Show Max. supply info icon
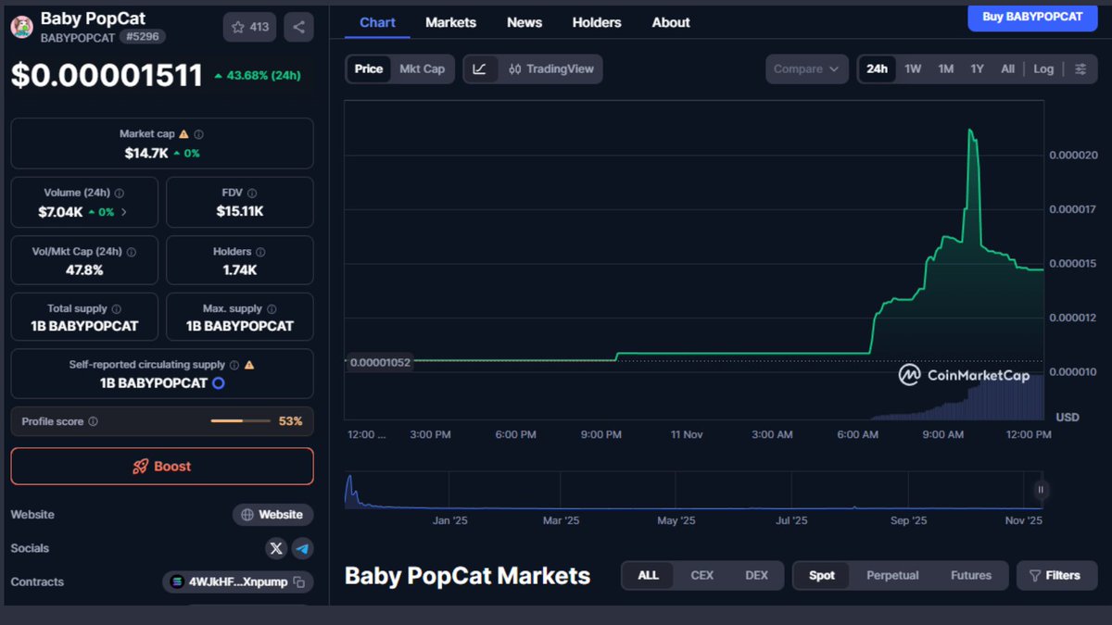 tap(272, 309)
